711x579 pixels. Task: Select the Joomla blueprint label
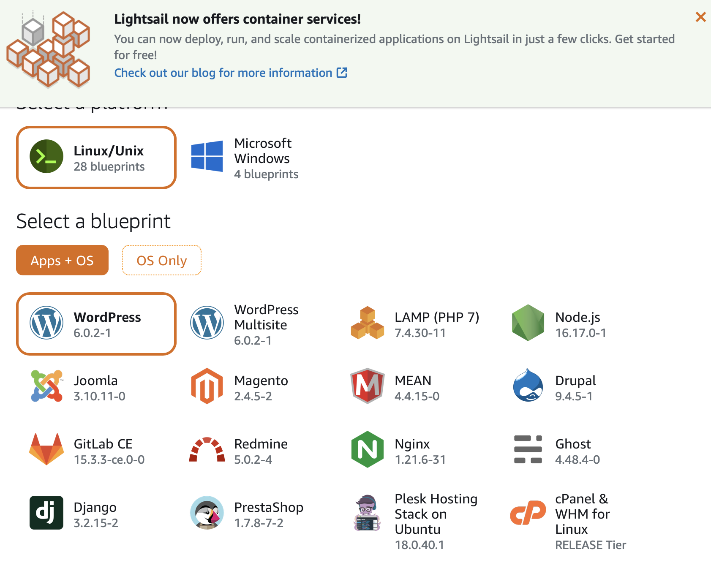point(95,381)
